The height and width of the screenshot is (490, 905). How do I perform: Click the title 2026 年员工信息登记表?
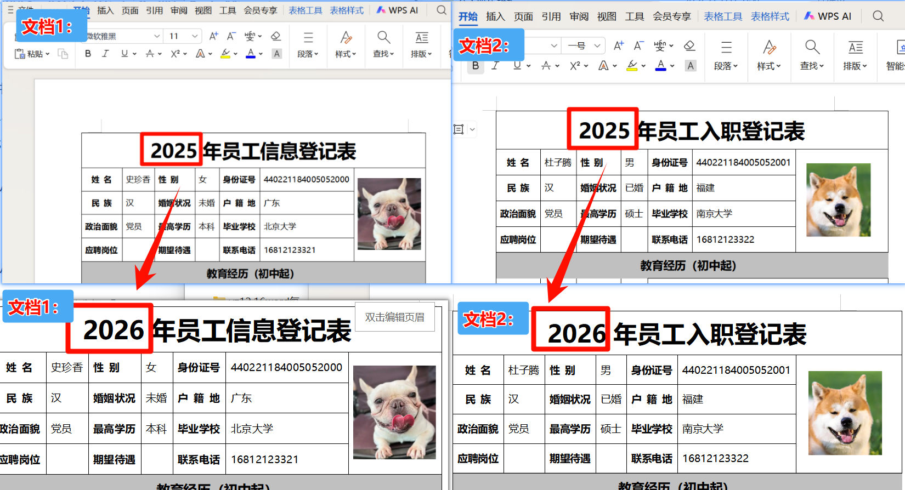[x=217, y=331]
